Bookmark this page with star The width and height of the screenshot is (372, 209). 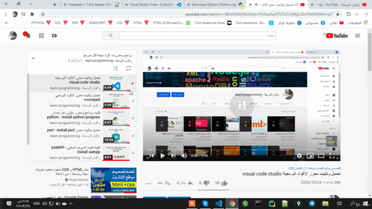point(43,14)
